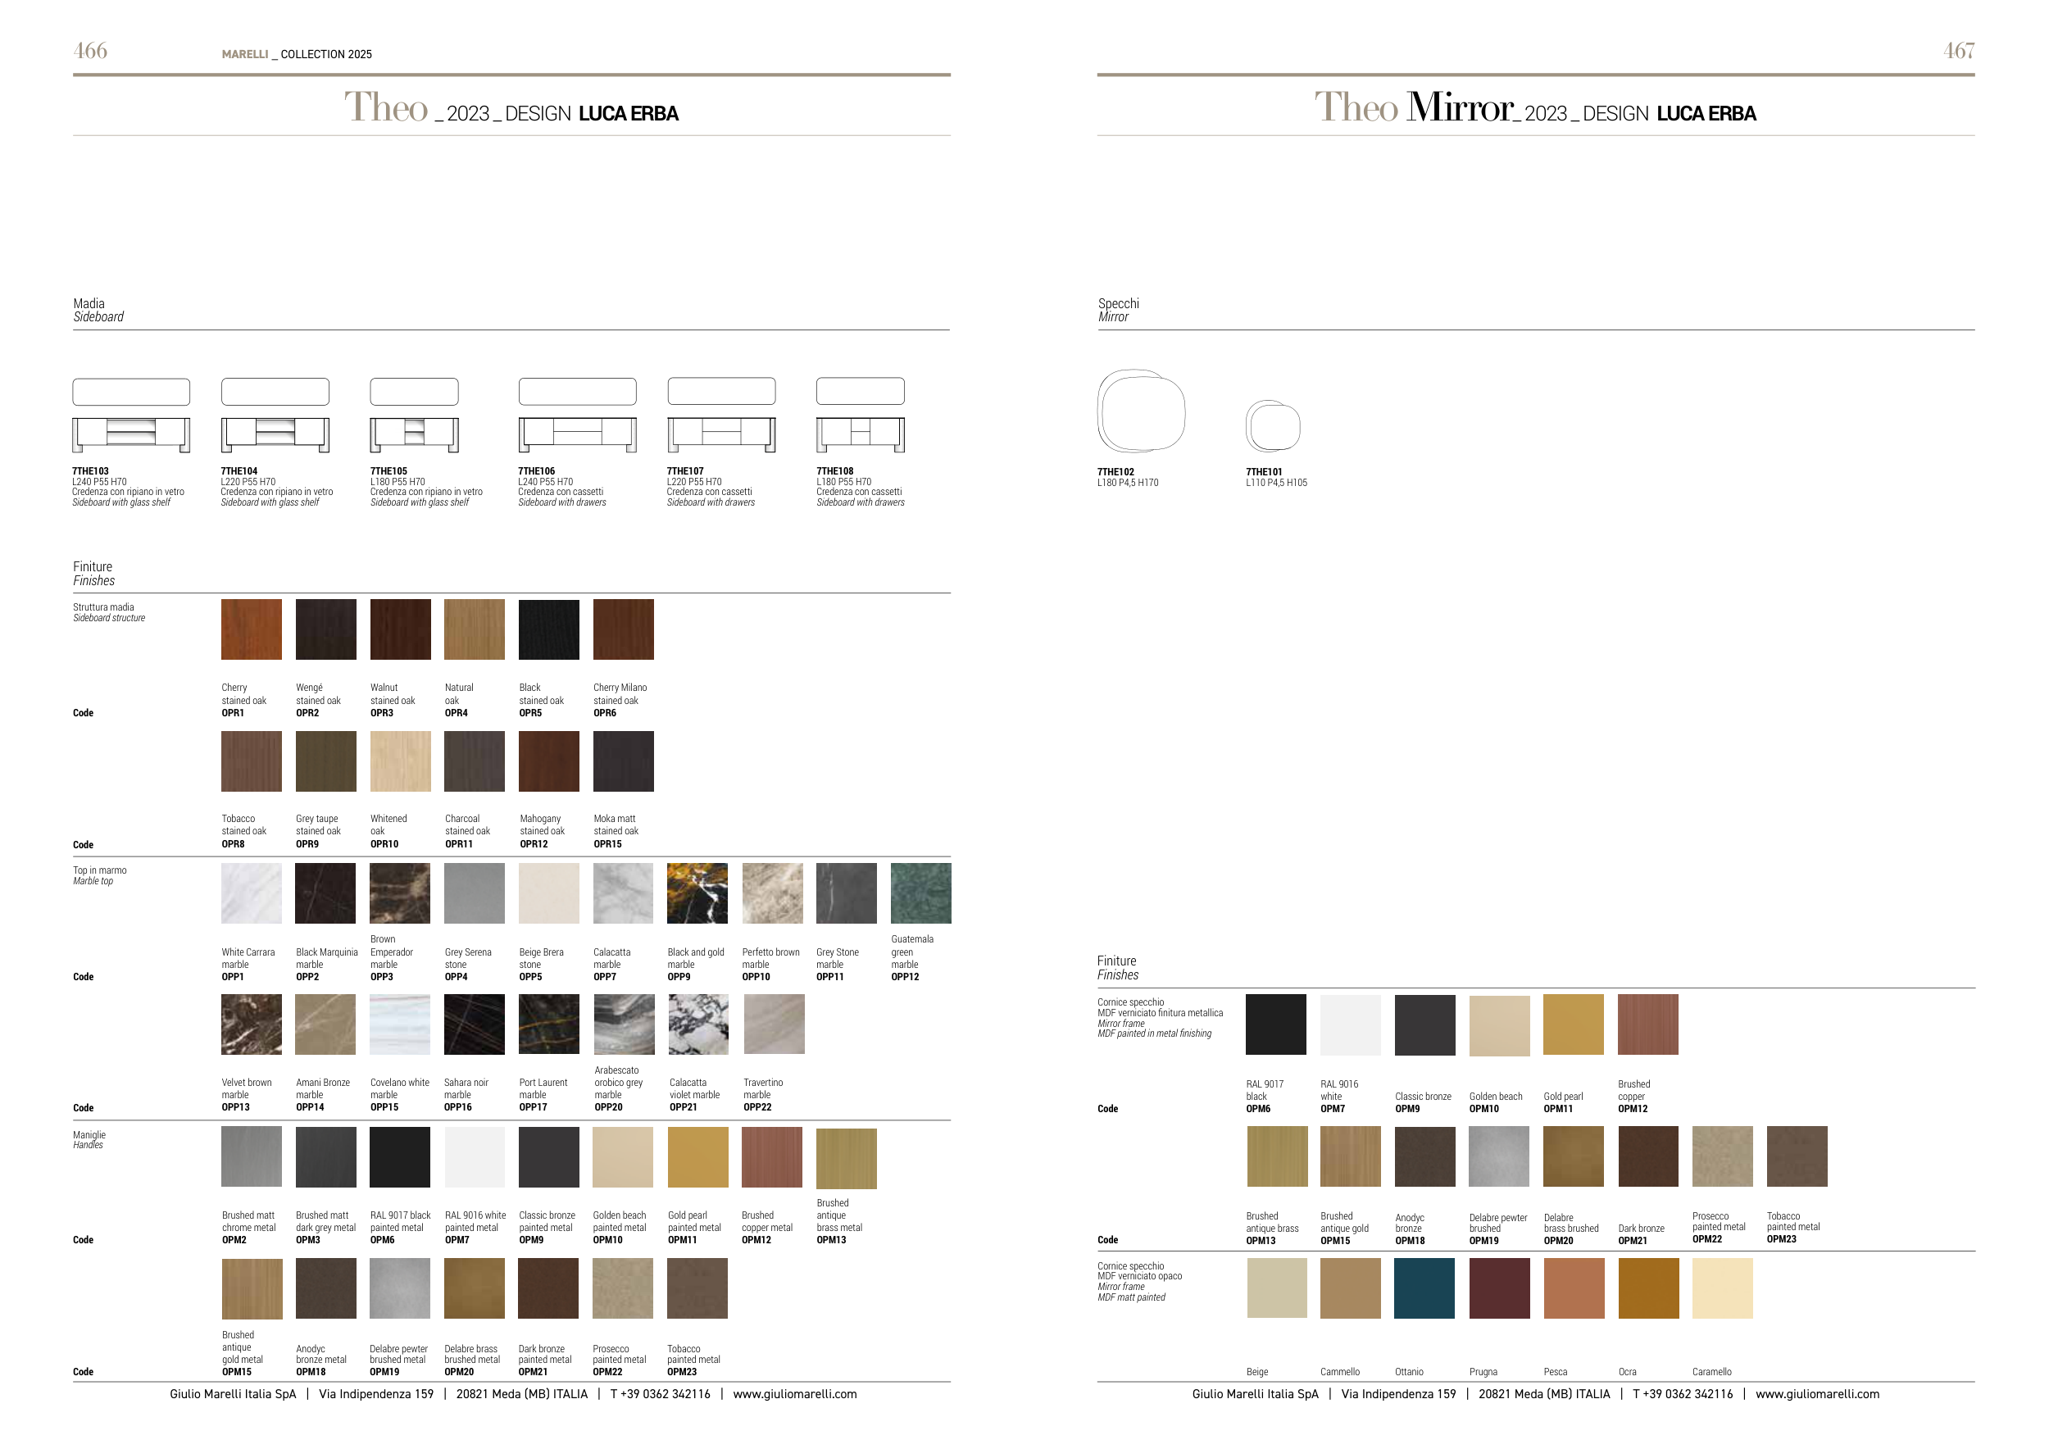
Task: Click the MARELLI Collection 2025 header
Action: tap(296, 54)
